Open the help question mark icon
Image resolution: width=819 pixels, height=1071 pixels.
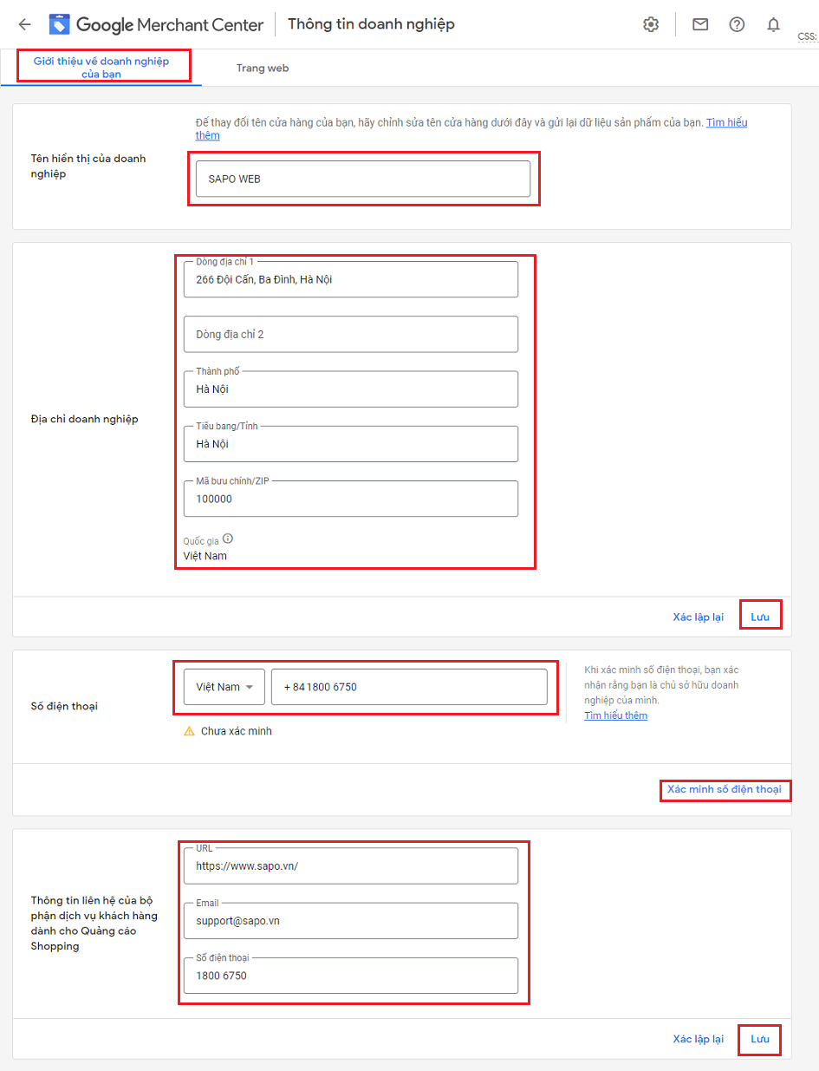point(737,24)
